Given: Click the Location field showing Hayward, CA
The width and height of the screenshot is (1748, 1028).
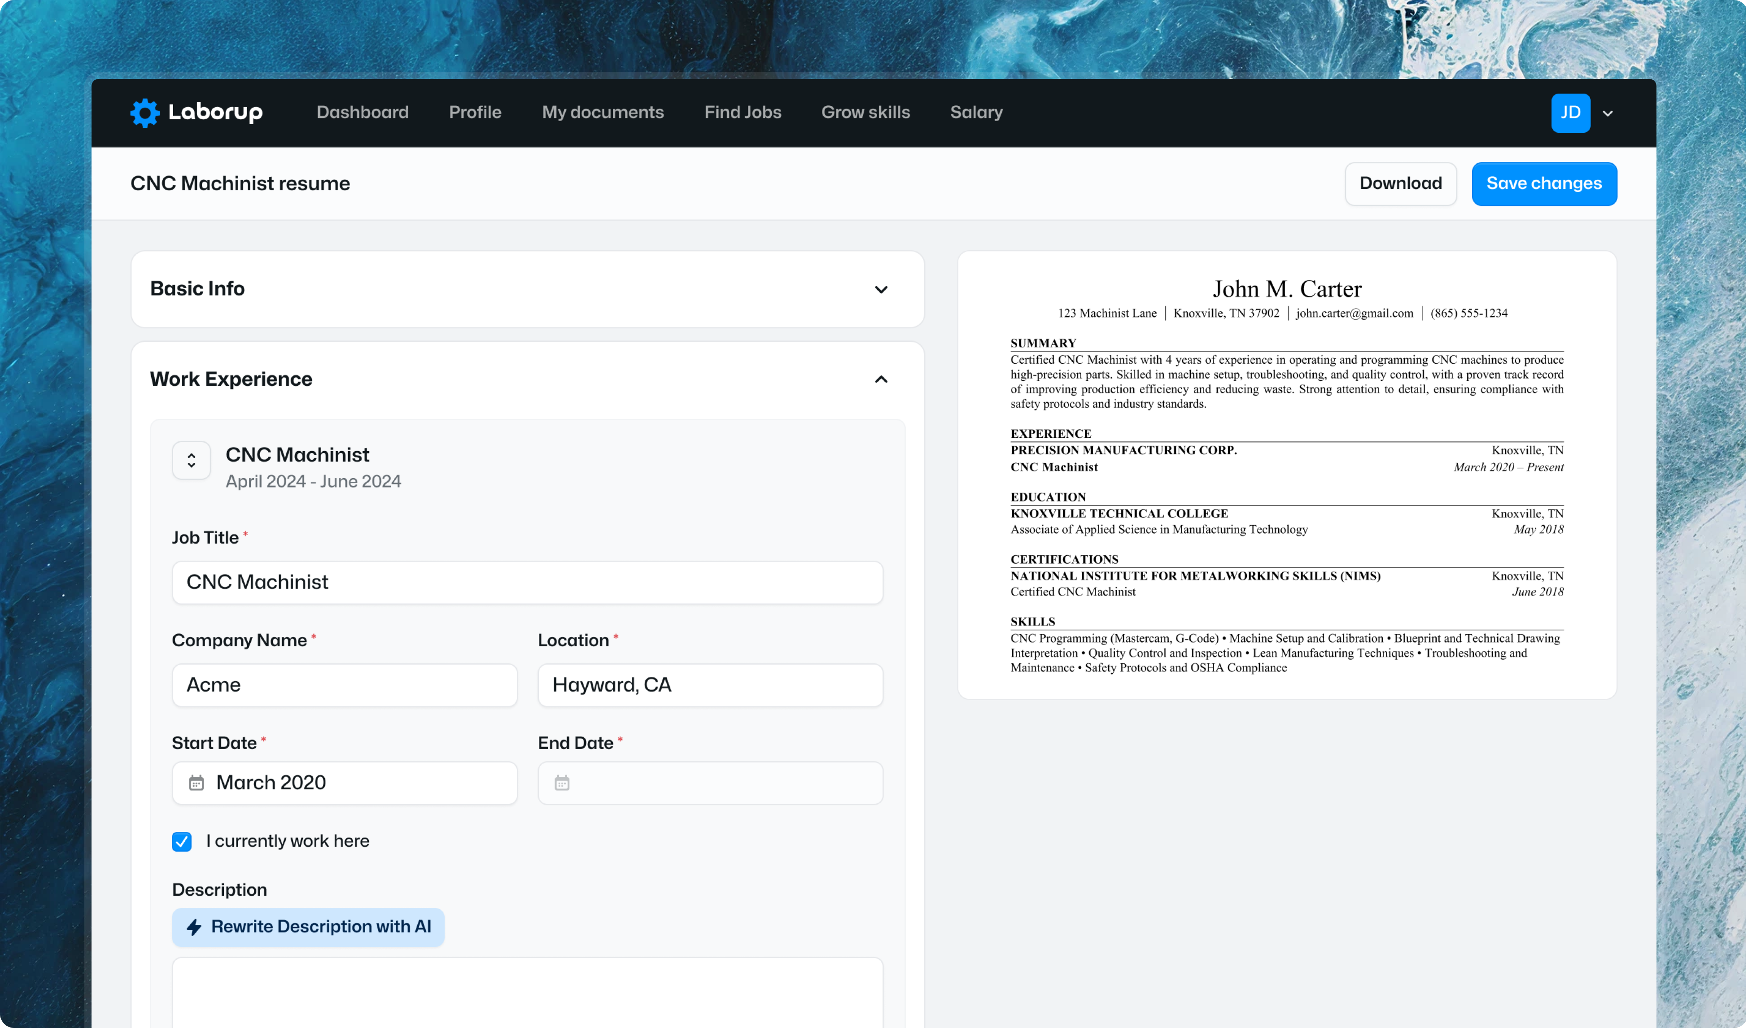Looking at the screenshot, I should point(710,685).
